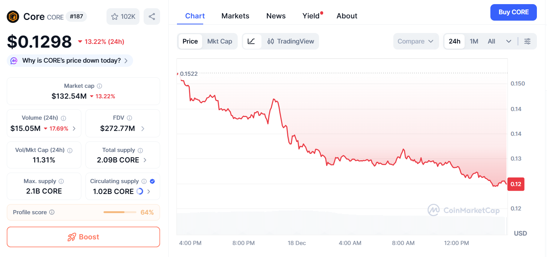Open "Why is CORE's price down today?" banner
Image resolution: width=547 pixels, height=257 pixels.
click(x=69, y=60)
